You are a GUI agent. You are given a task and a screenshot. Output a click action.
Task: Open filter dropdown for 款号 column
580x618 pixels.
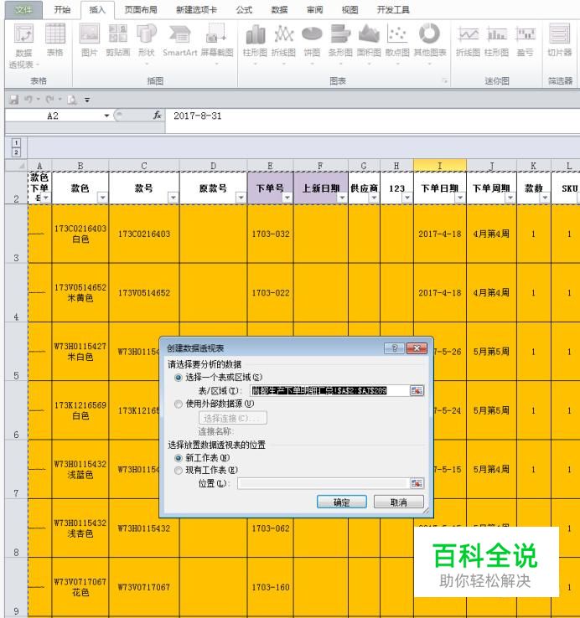tap(173, 198)
